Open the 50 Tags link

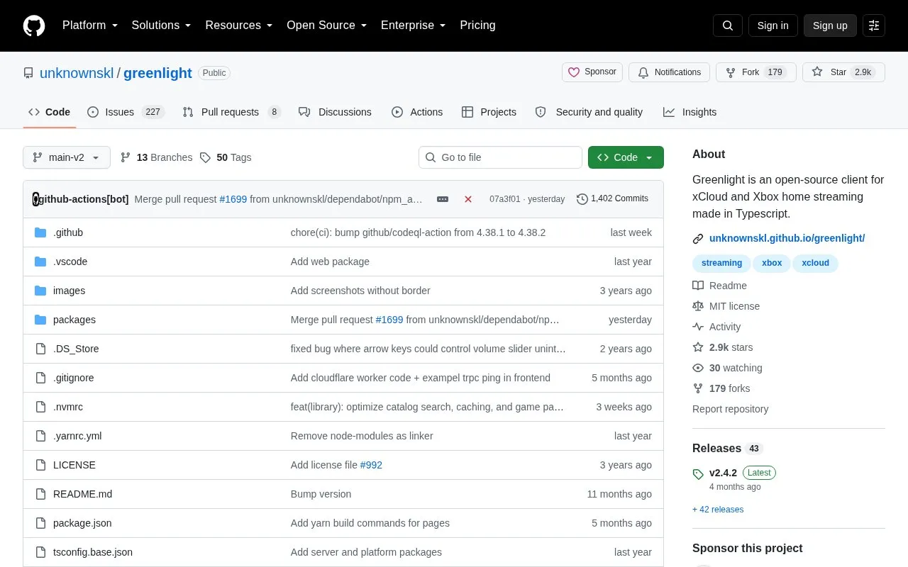(226, 157)
